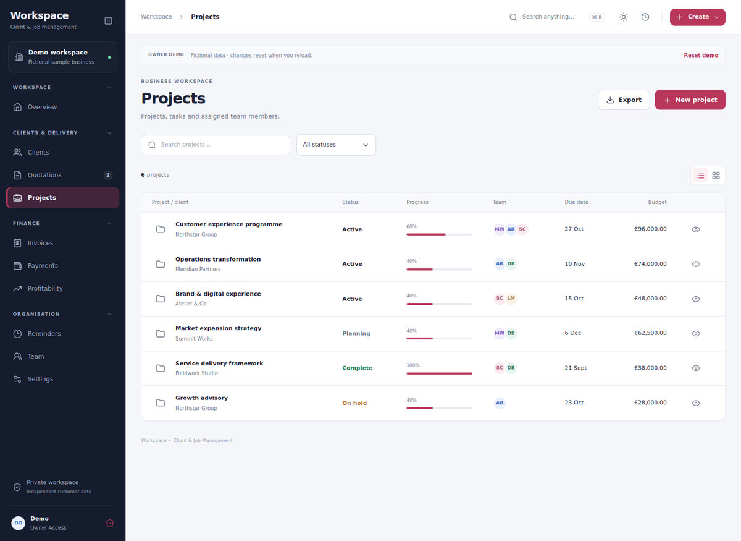Click the €62,500.00 budget value
The width and height of the screenshot is (741, 541).
pos(650,333)
